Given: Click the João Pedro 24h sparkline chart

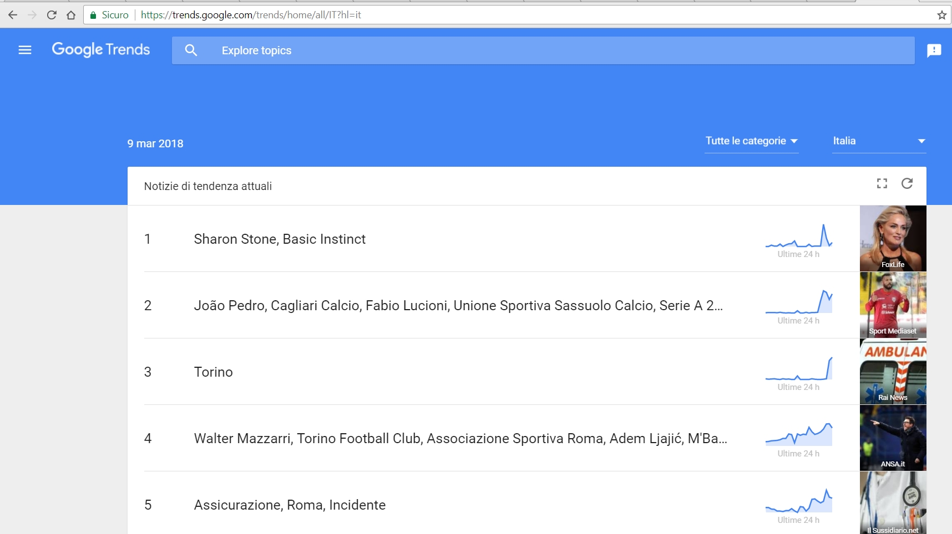Looking at the screenshot, I should click(799, 302).
